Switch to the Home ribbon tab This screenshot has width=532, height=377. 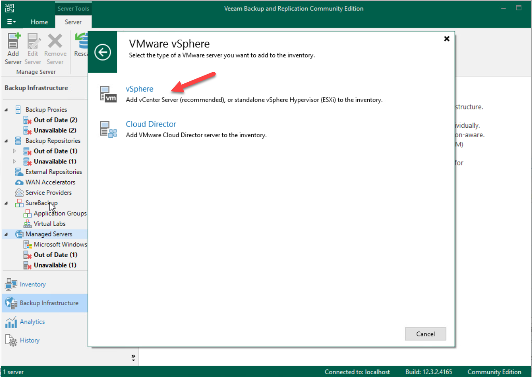click(x=39, y=22)
